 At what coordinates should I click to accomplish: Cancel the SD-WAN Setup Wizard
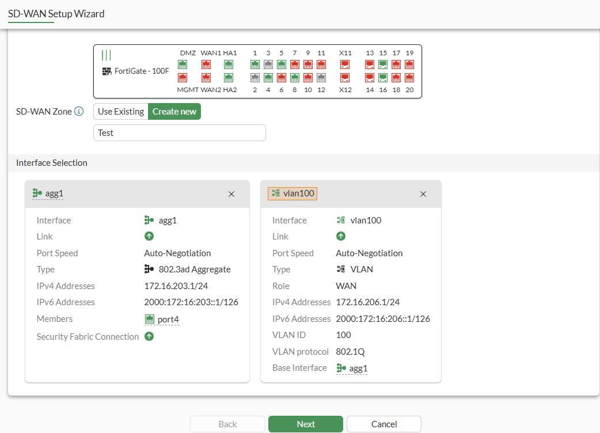pyautogui.click(x=383, y=424)
